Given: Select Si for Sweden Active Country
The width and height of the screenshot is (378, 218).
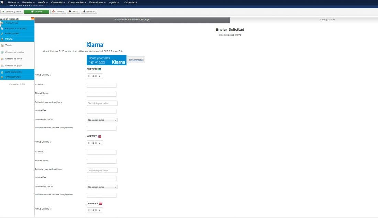Looking at the screenshot, I should pos(96,76).
